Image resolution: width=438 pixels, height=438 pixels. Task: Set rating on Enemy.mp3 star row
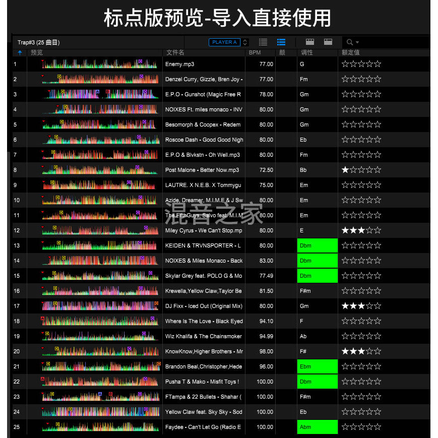(361, 64)
